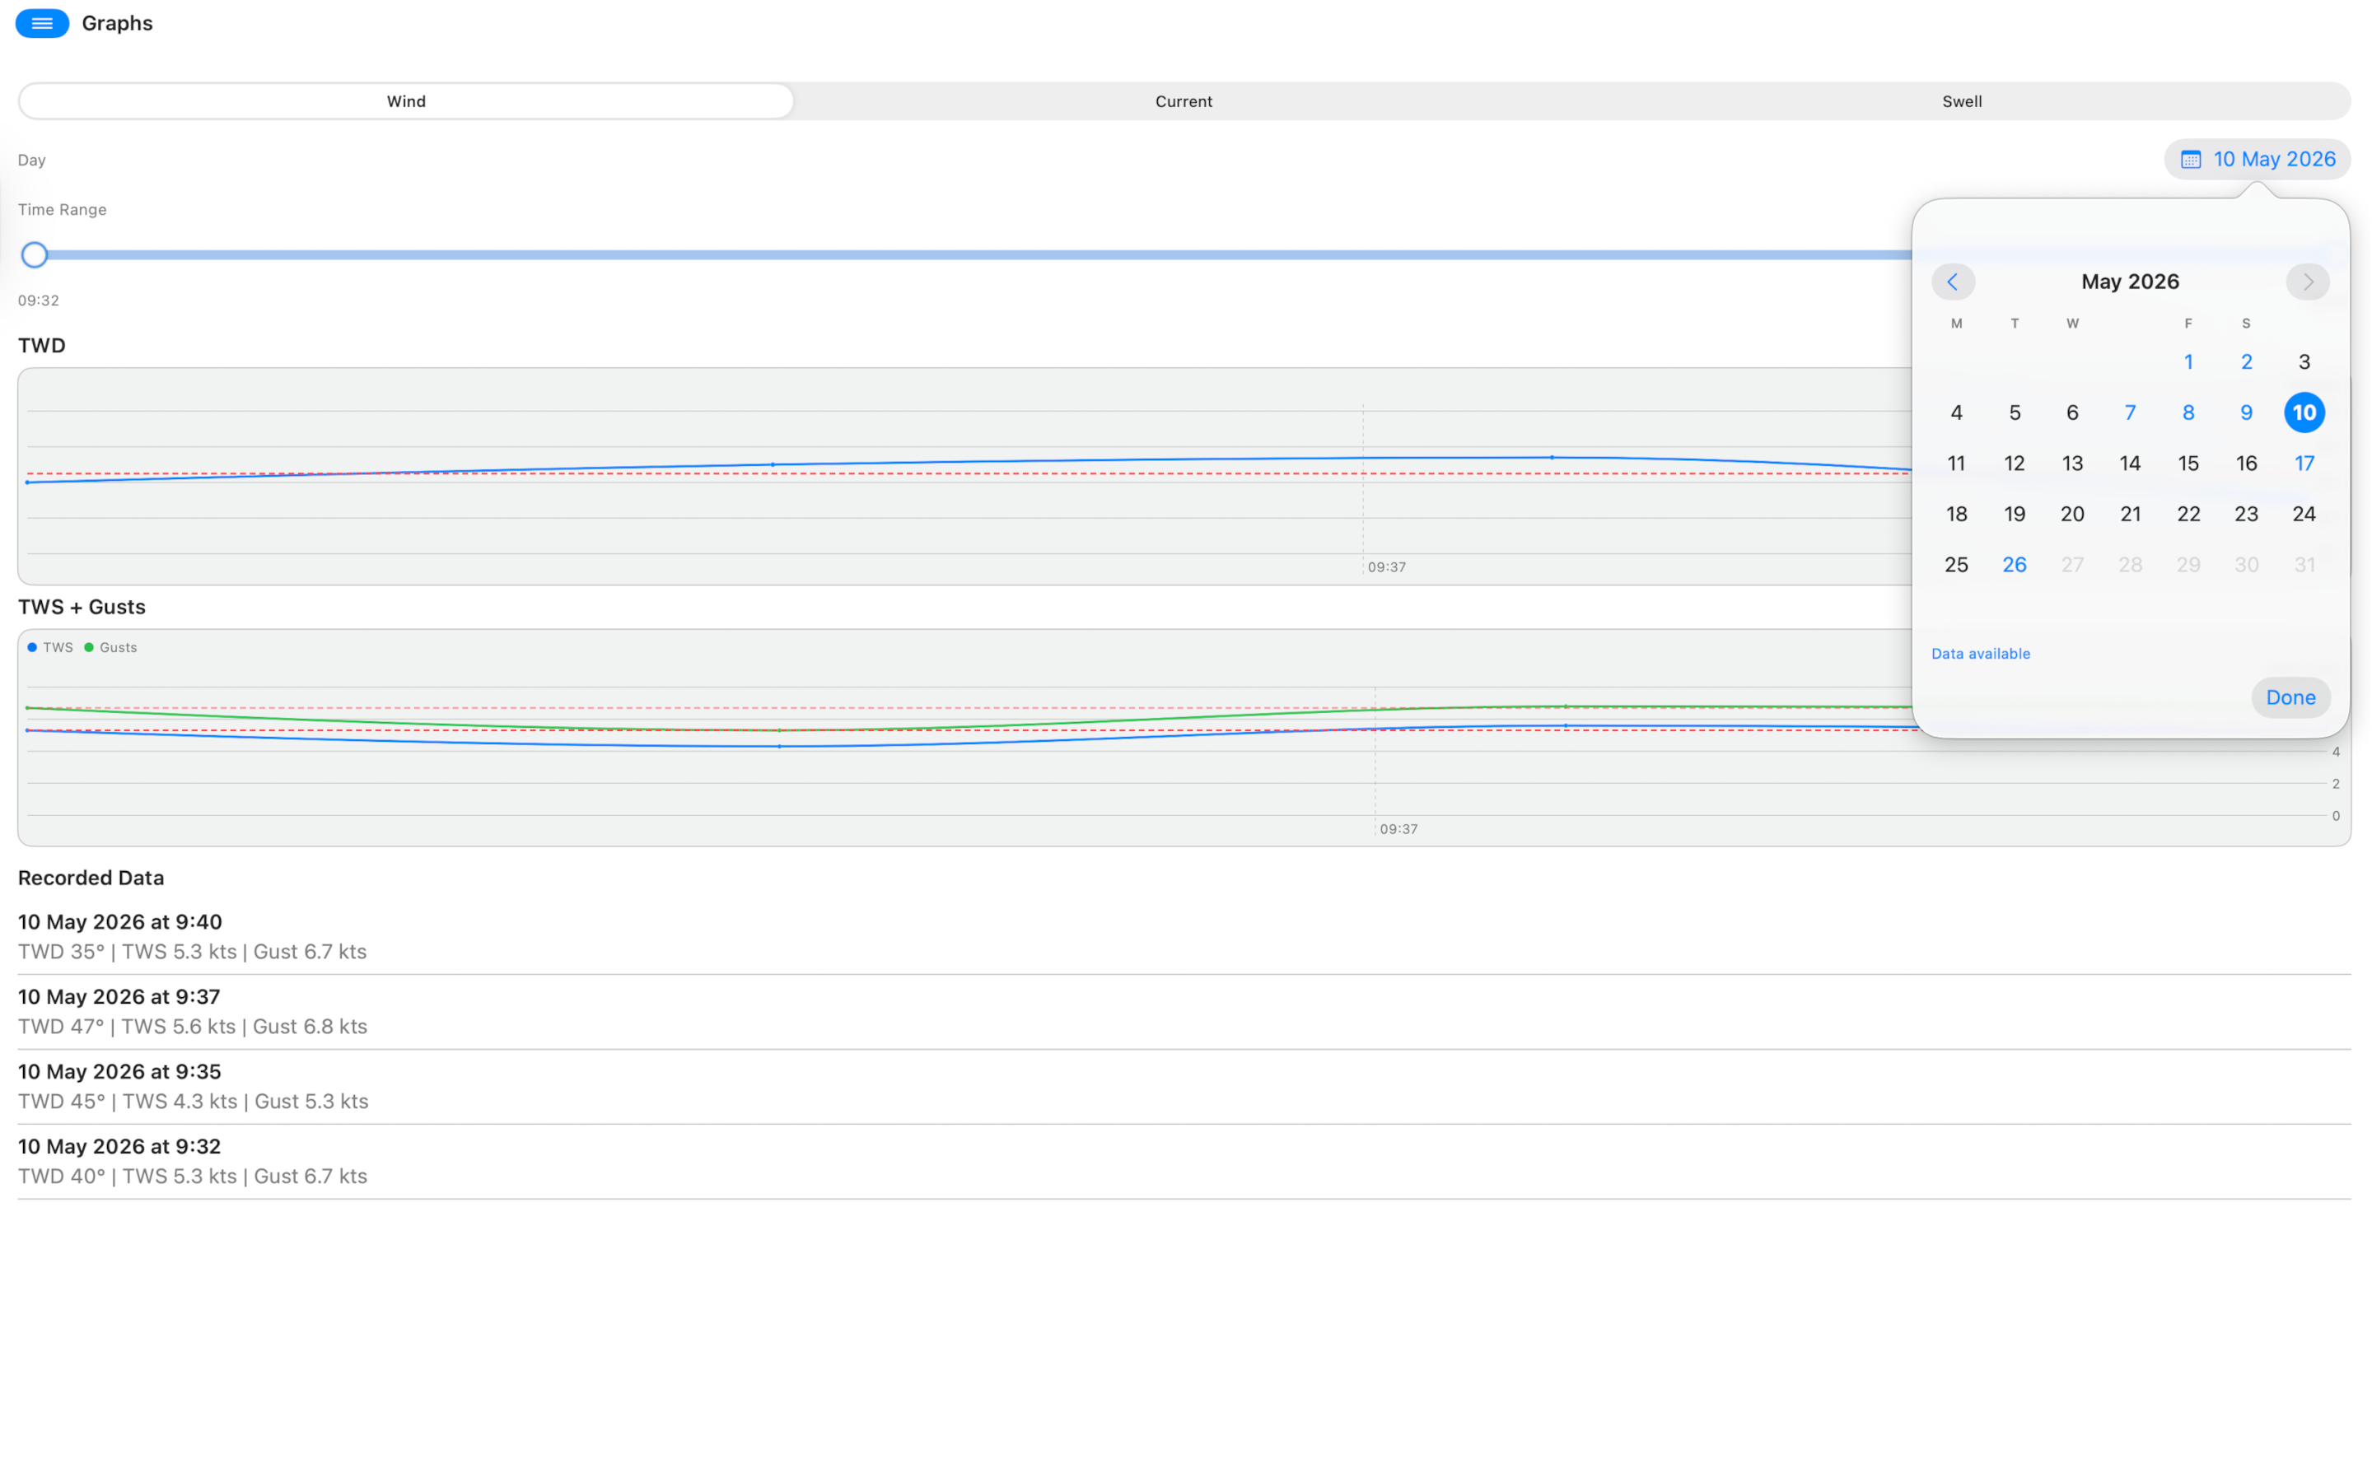Select May 15 in the calendar
This screenshot has height=1482, width=2372.
point(2188,464)
